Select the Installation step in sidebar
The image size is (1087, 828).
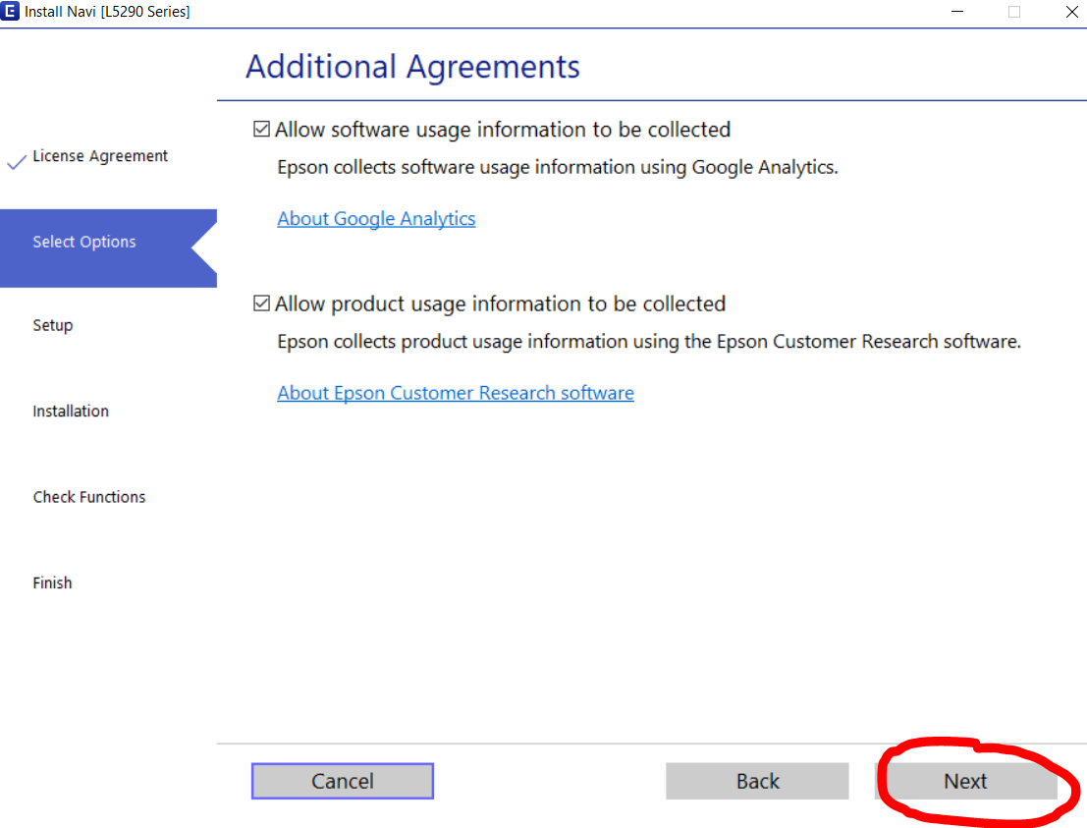pos(71,411)
